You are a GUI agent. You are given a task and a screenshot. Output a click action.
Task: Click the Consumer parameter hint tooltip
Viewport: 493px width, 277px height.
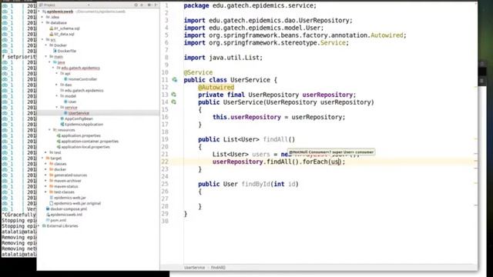[331, 152]
